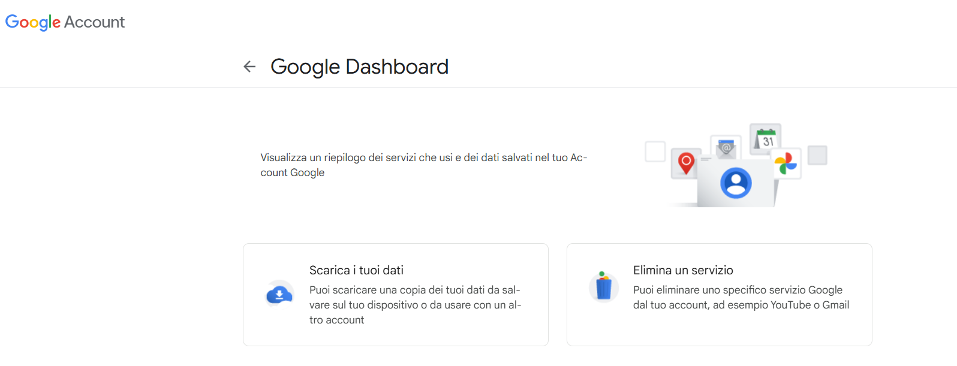Click the Elimina un servizio heading
Image resolution: width=957 pixels, height=366 pixels.
pyautogui.click(x=683, y=270)
